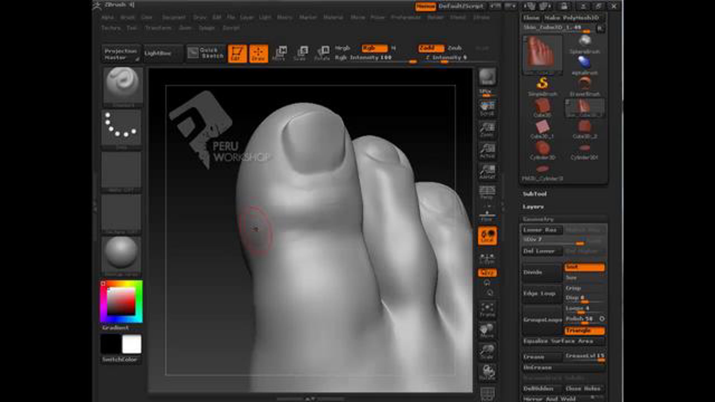Click the Frame view icon
Screen dimensions: 715x402
point(487,310)
